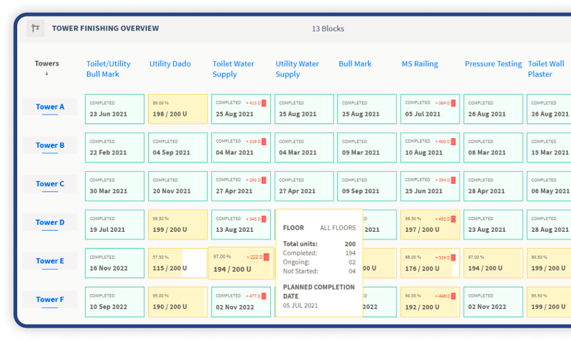Click the Utility Dado column header

tap(170, 64)
